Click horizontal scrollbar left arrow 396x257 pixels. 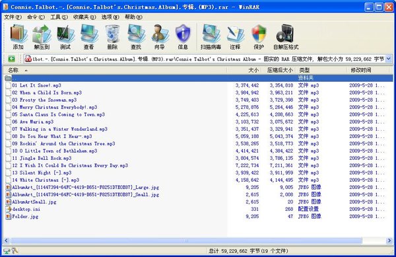(x=7, y=240)
